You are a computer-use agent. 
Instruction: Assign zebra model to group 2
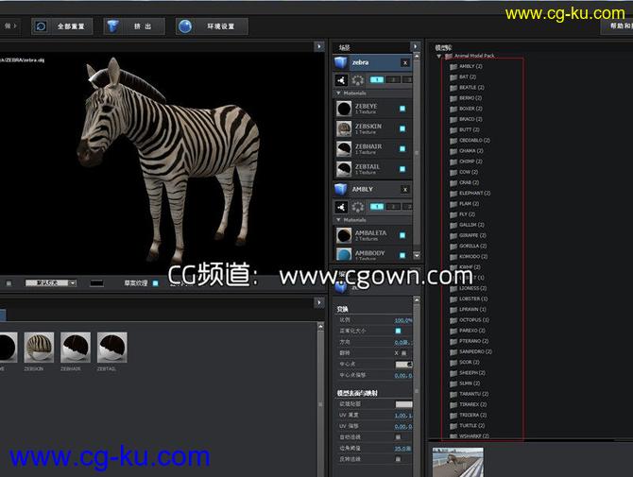393,80
